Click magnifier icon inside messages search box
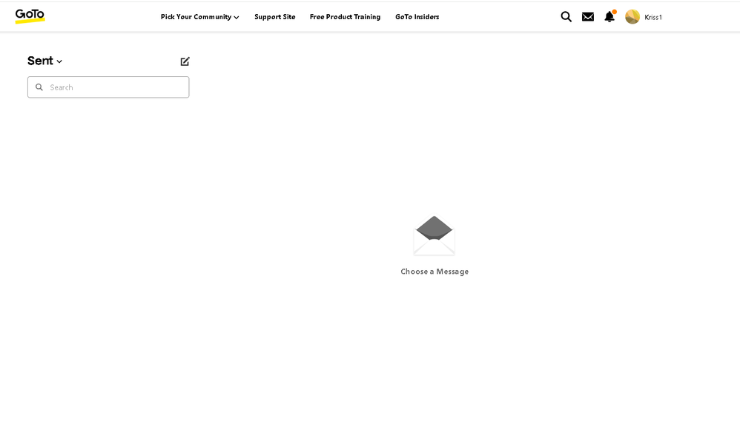The width and height of the screenshot is (740, 441). [x=39, y=87]
